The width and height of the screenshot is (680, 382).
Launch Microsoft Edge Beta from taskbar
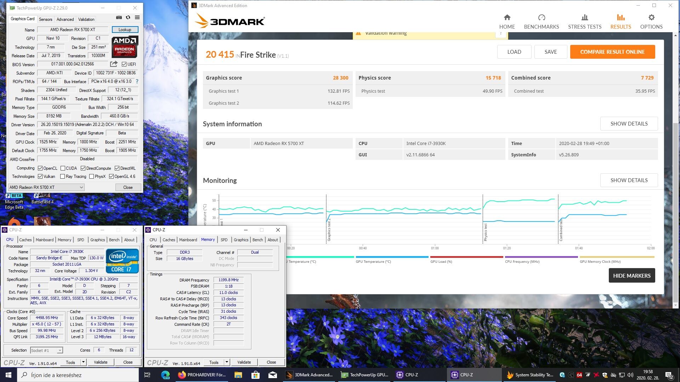(165, 375)
